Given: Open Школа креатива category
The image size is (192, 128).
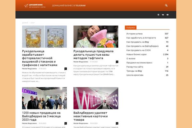Looking at the screenshot, I should coord(135,75).
